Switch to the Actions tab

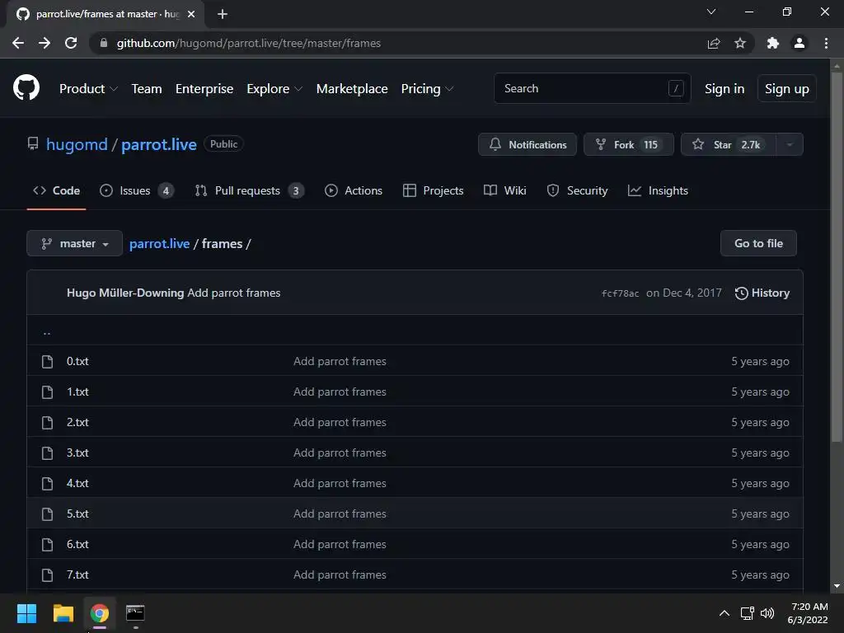354,190
